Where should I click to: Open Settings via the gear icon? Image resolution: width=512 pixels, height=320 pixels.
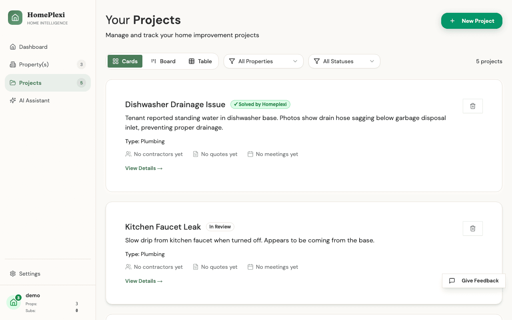[13, 274]
